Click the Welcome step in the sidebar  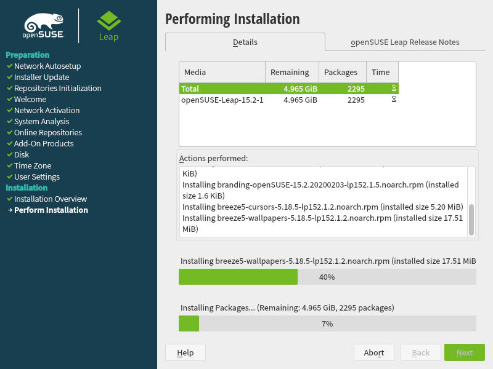tap(30, 99)
